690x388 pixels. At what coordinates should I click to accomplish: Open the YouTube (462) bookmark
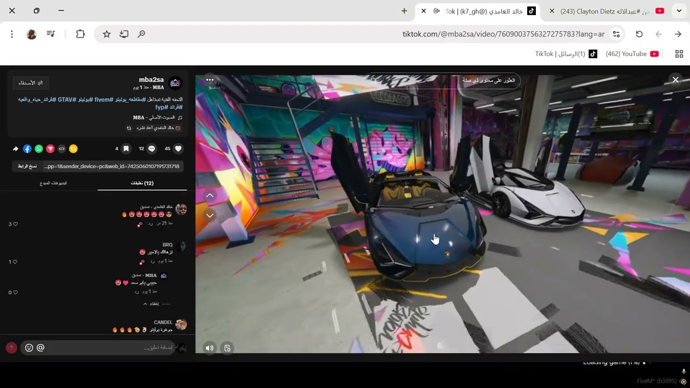coord(632,54)
